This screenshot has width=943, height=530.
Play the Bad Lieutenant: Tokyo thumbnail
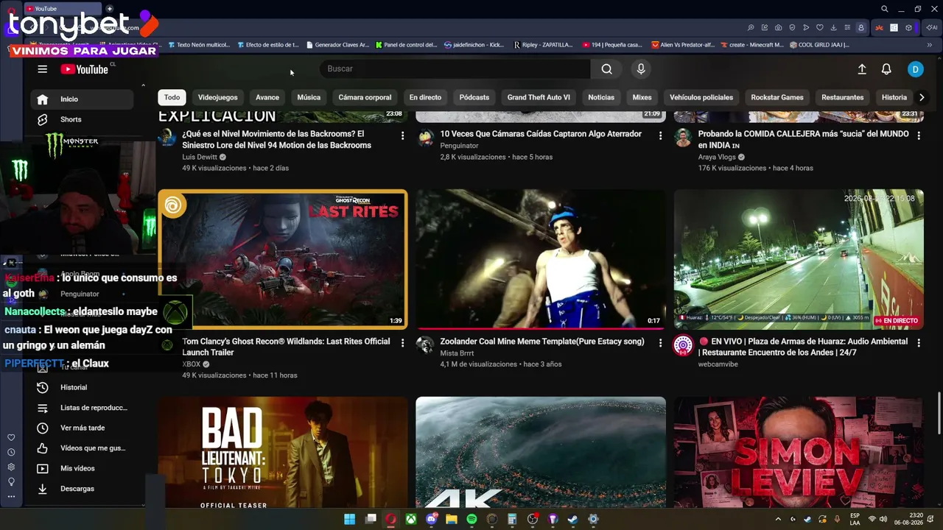pos(283,453)
